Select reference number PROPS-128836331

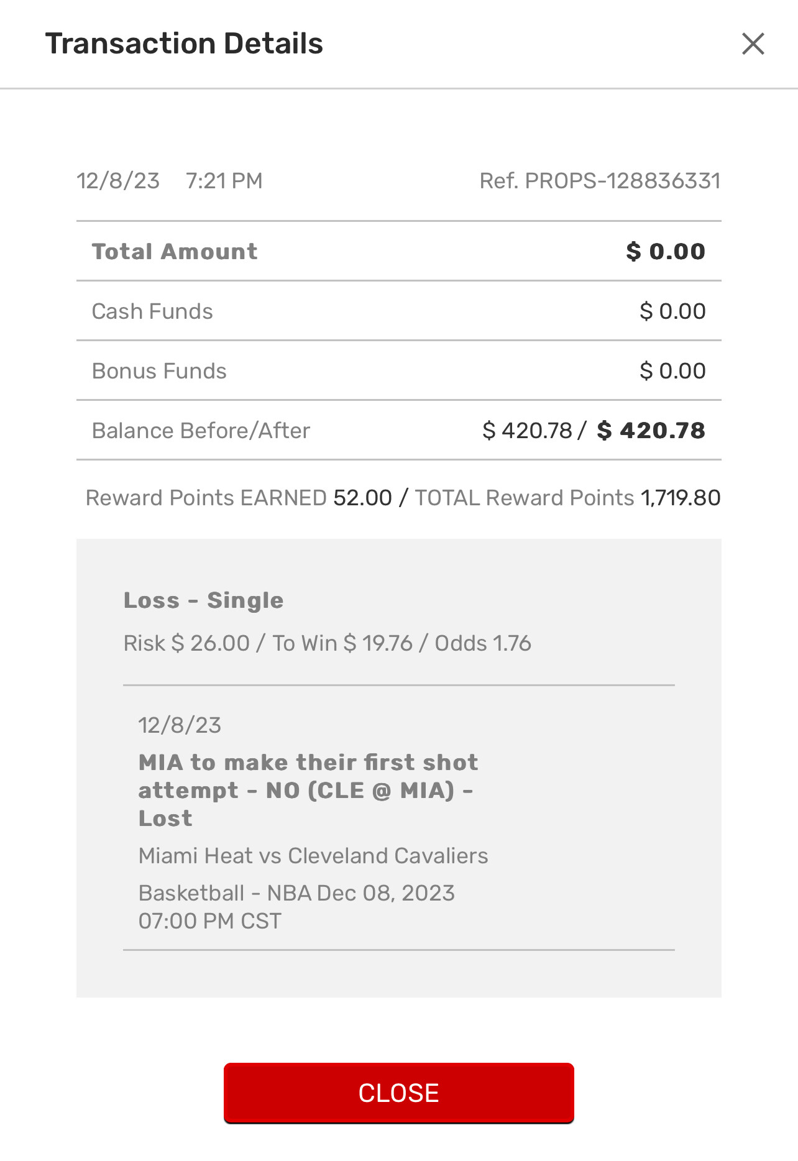(600, 181)
